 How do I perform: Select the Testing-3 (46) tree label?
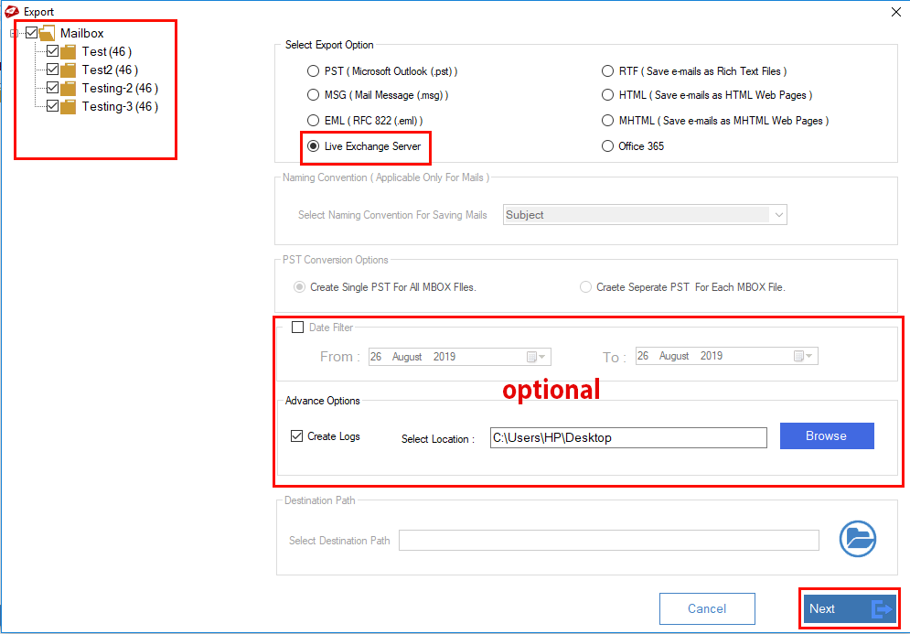(120, 106)
